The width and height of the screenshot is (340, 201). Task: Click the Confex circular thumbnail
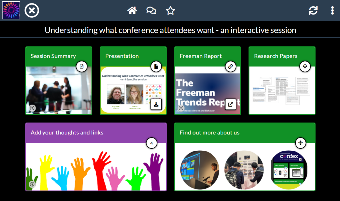pos(289,170)
